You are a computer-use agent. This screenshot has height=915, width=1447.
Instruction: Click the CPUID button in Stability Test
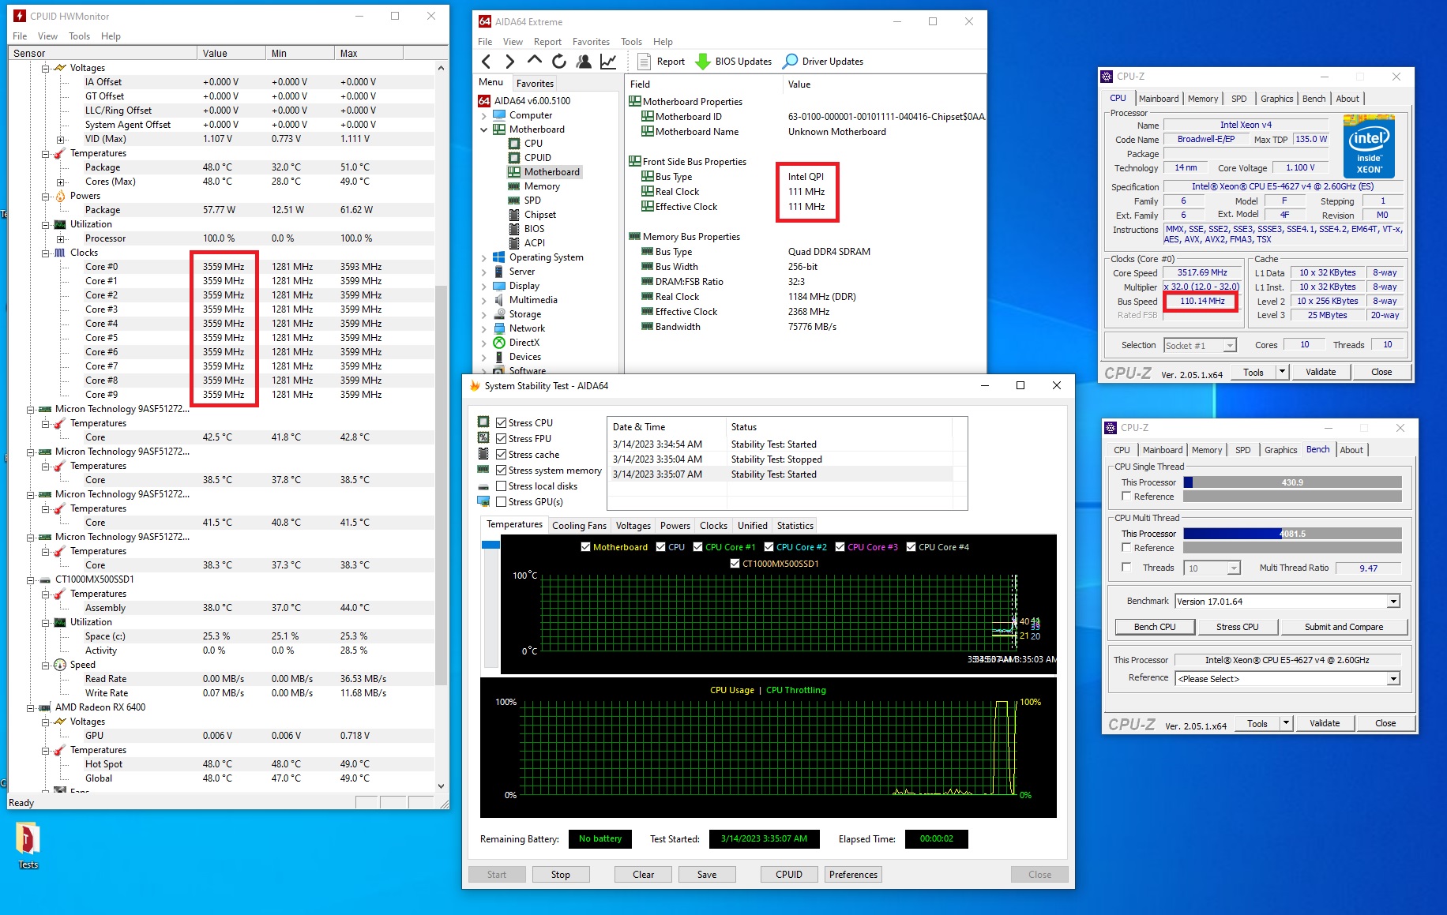point(788,875)
